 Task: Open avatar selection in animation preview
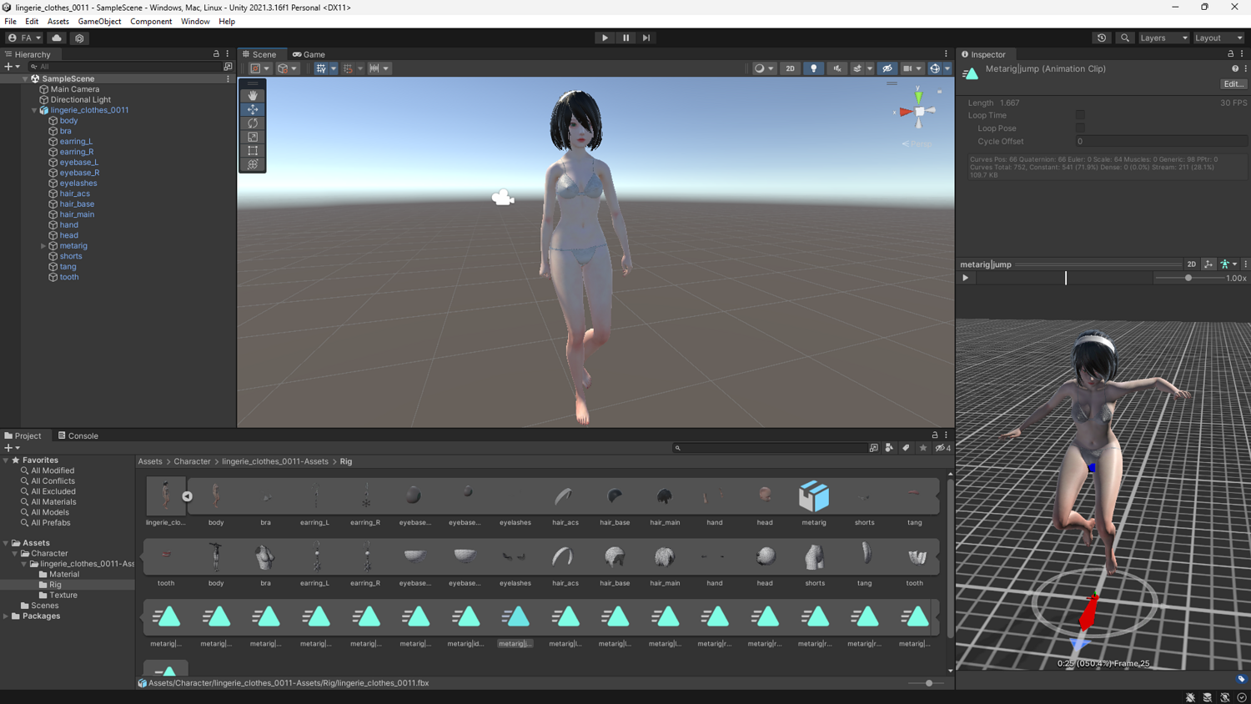pyautogui.click(x=1228, y=264)
